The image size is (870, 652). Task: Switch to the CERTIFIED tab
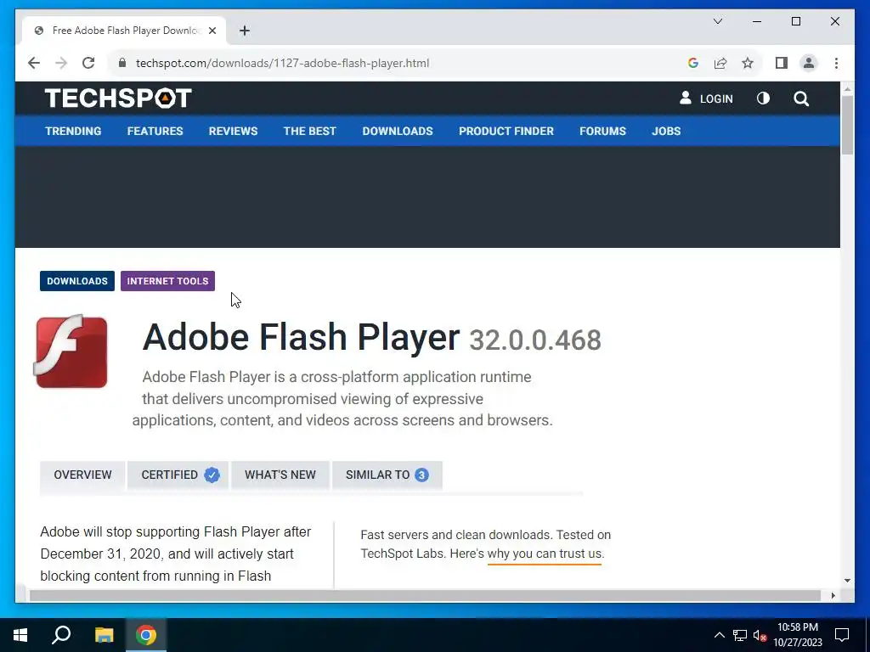[x=178, y=475]
